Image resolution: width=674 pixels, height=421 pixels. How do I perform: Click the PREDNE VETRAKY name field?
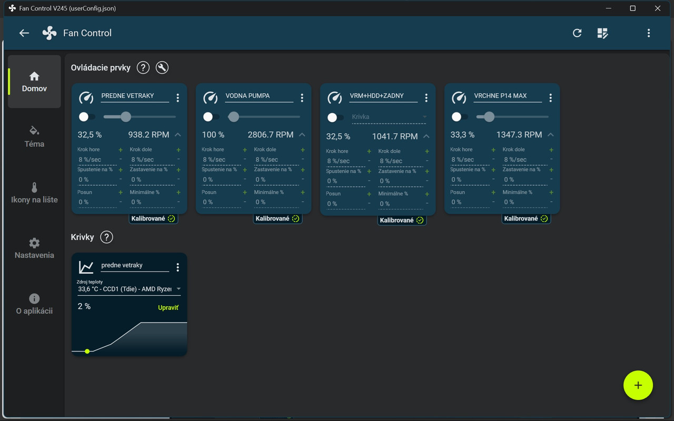pyautogui.click(x=135, y=96)
